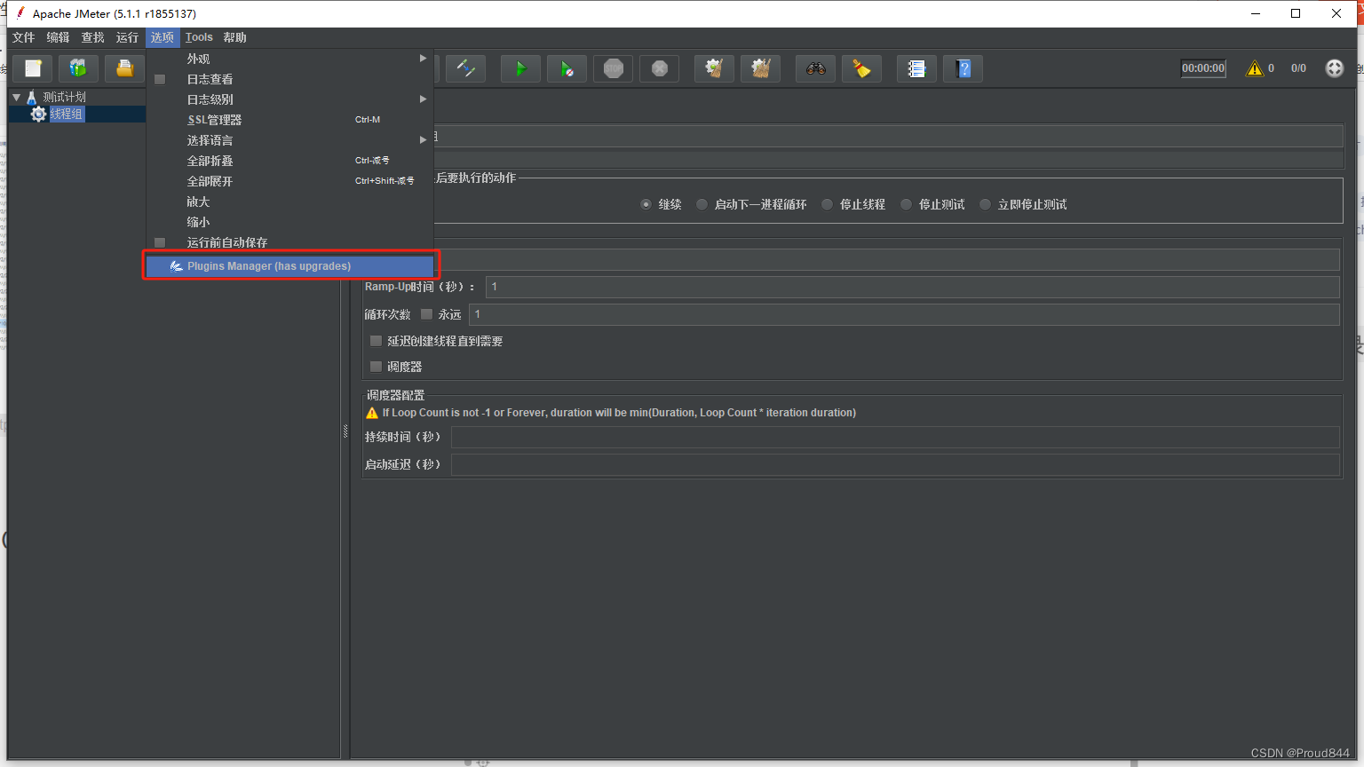Choose 放大 zoom in menu entry
This screenshot has height=767, width=1364.
[289, 202]
